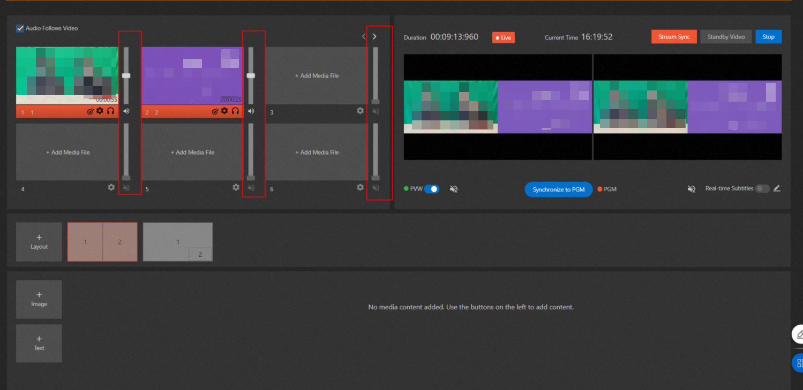The image size is (803, 390).
Task: Click the floating edit pencil button
Action: 798,334
